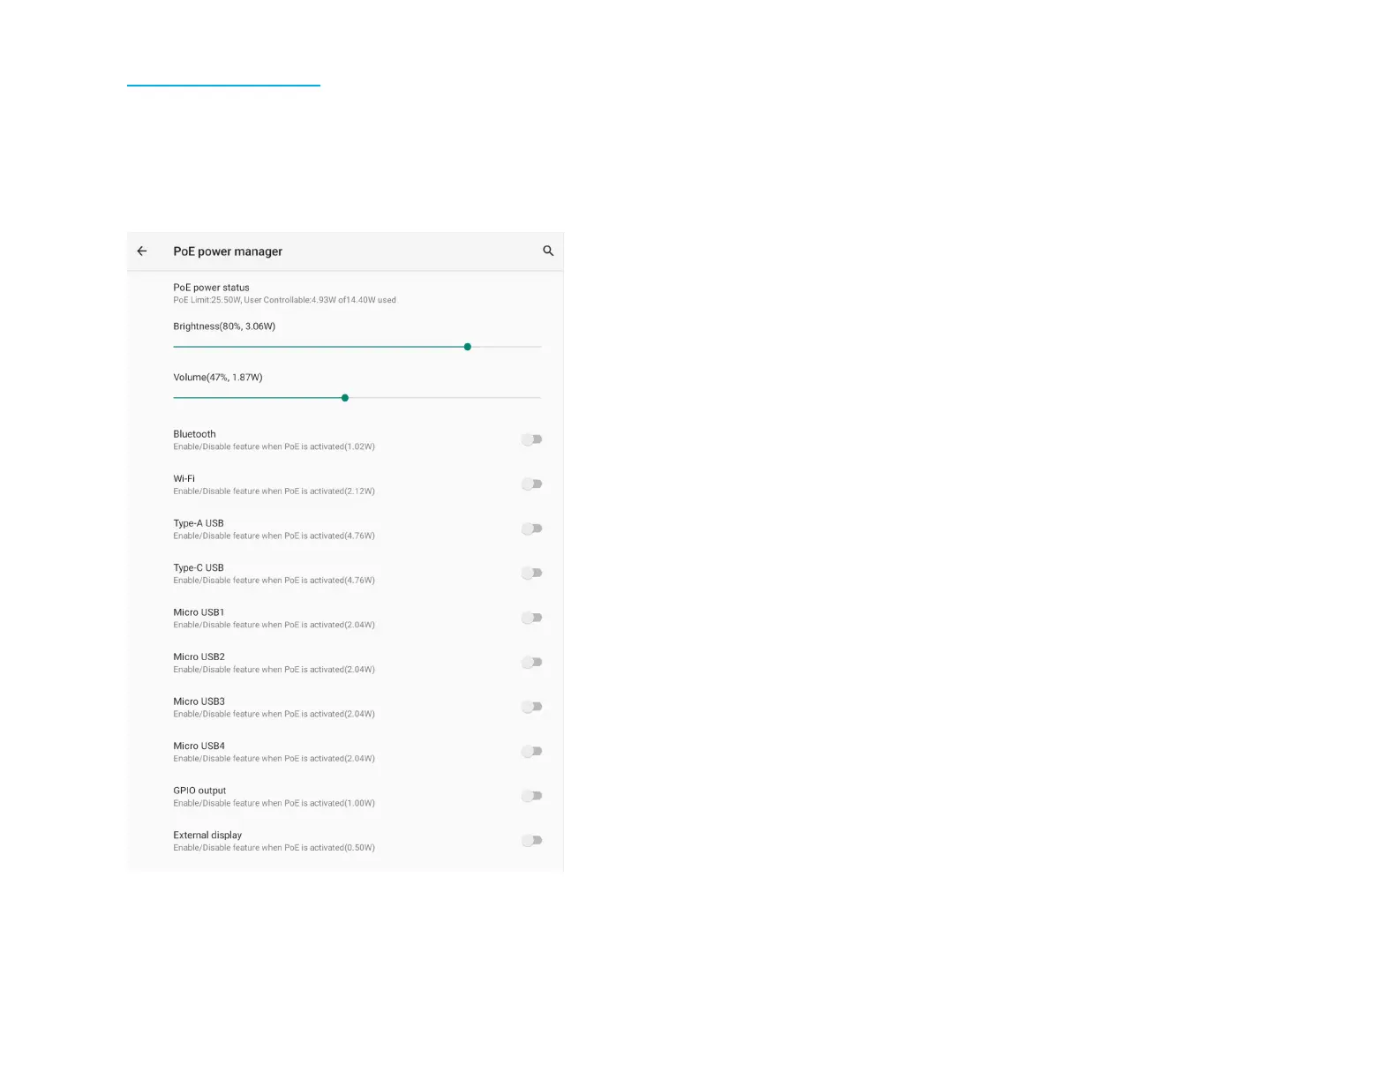The width and height of the screenshot is (1398, 1080).
Task: Open search with magnifier icon
Action: pos(548,251)
